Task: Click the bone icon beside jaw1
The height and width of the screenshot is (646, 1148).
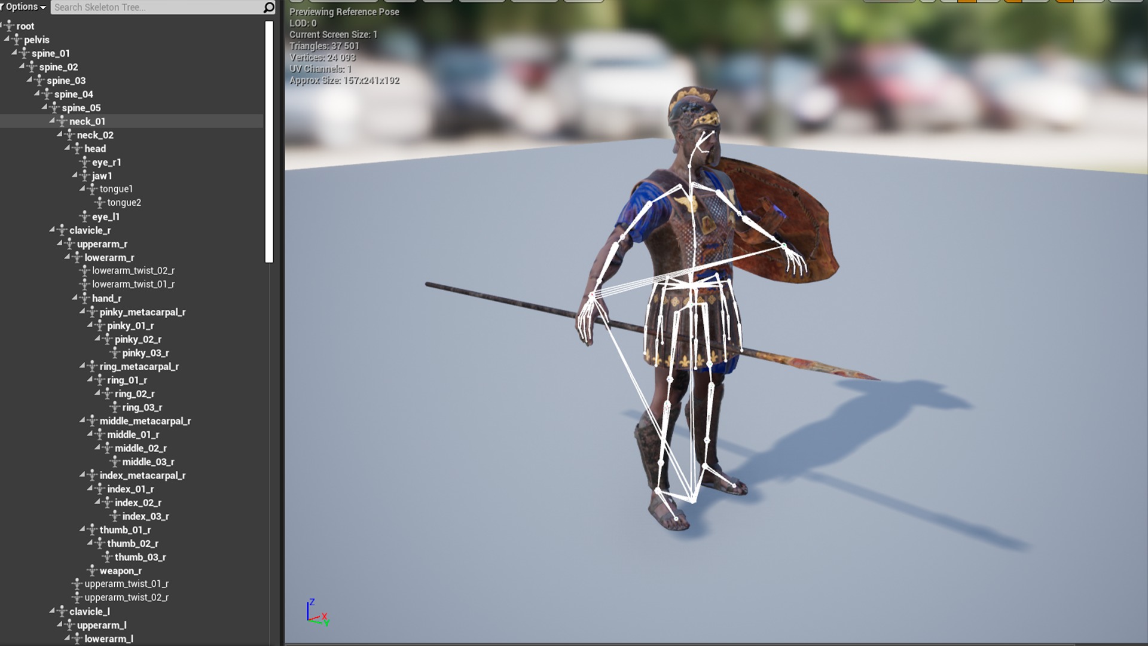Action: point(86,176)
